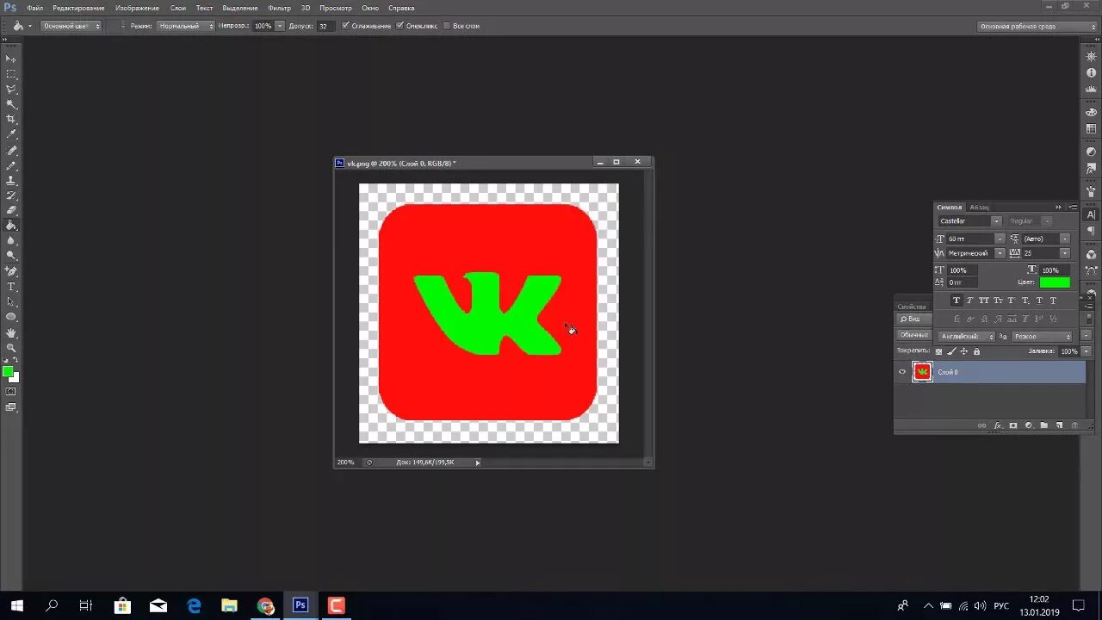Select the Lasso tool

click(11, 89)
